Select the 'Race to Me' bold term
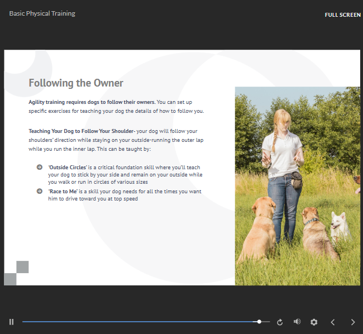The width and height of the screenshot is (363, 334). tap(63, 191)
